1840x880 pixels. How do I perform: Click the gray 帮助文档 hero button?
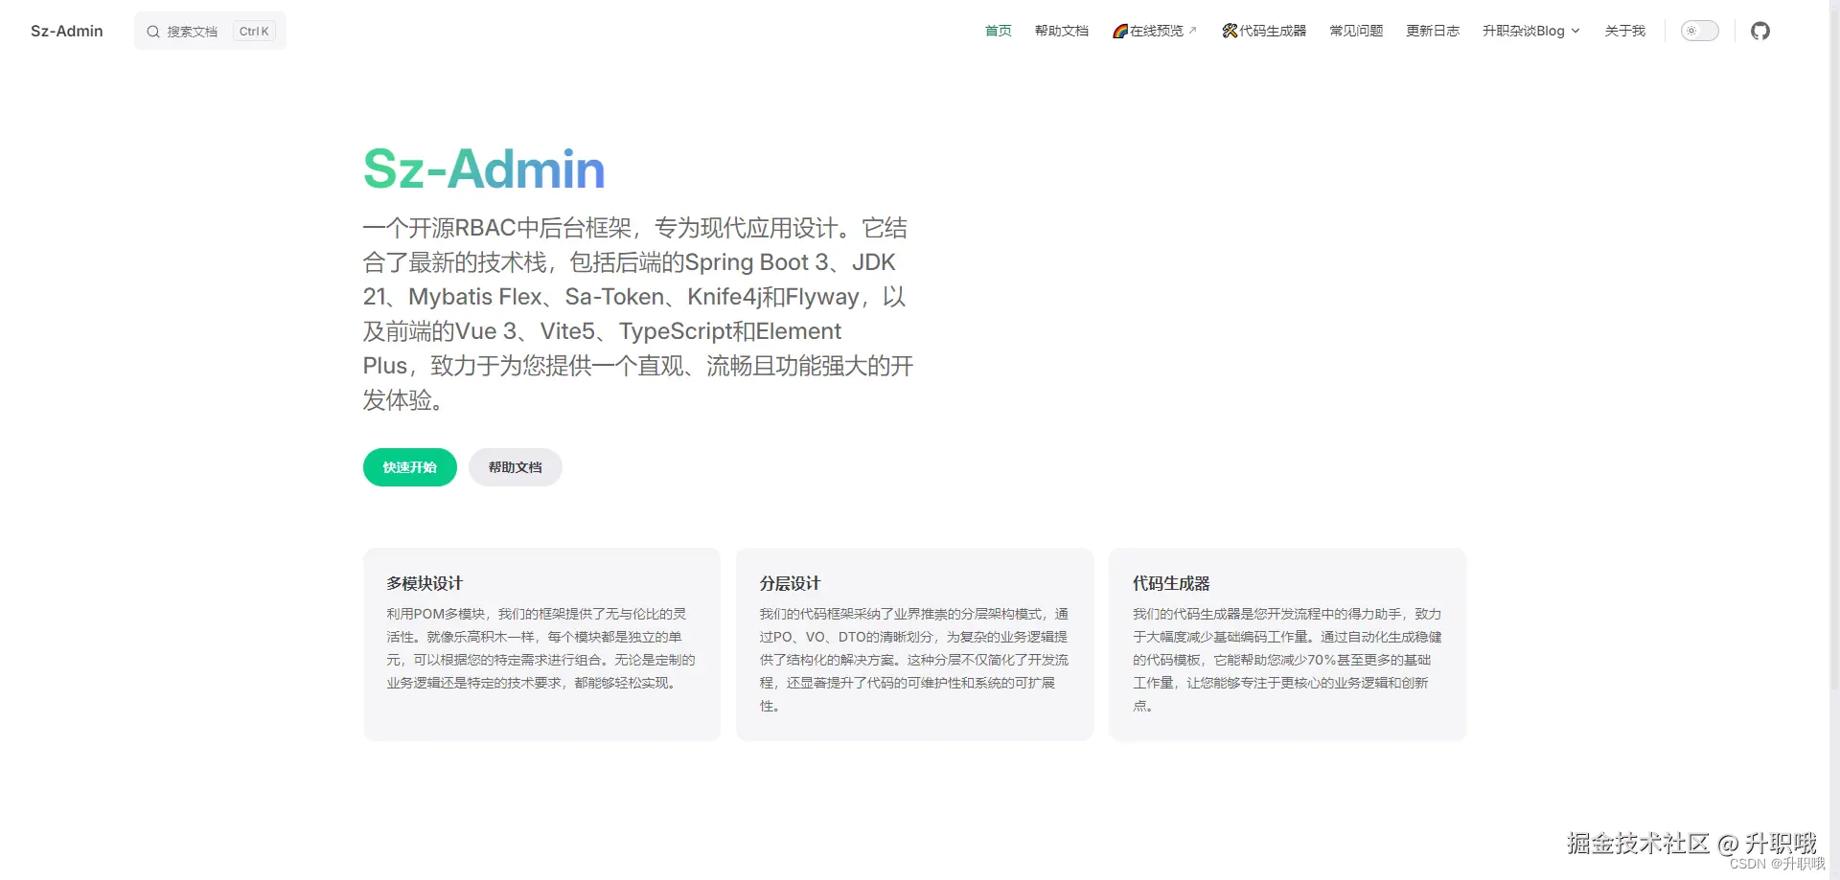coord(516,467)
